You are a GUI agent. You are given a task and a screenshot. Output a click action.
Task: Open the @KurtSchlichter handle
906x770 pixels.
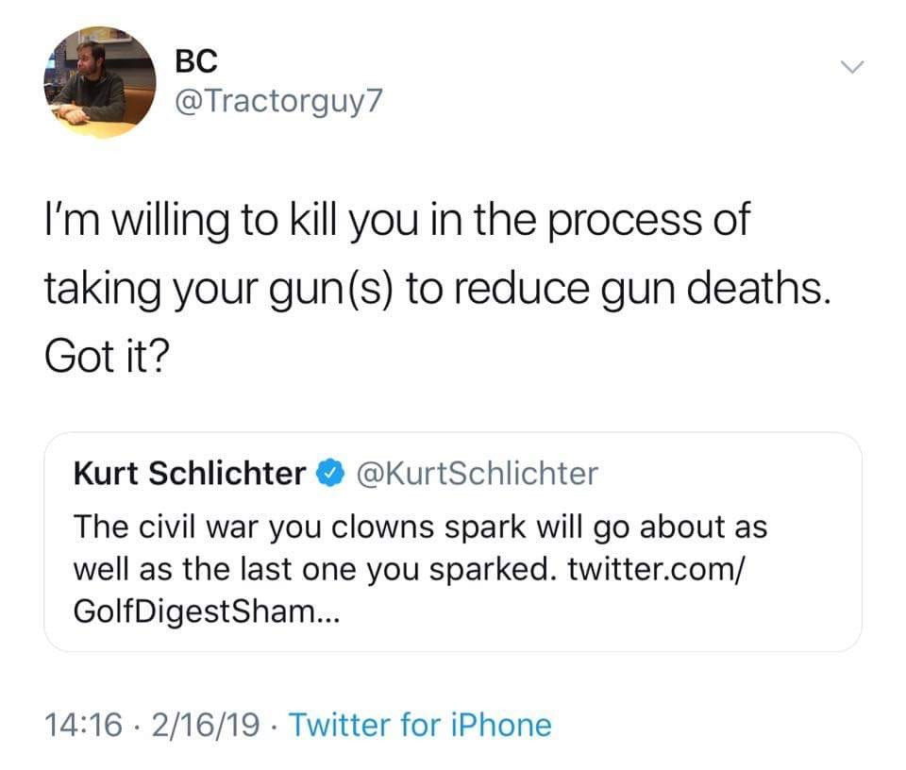[475, 473]
